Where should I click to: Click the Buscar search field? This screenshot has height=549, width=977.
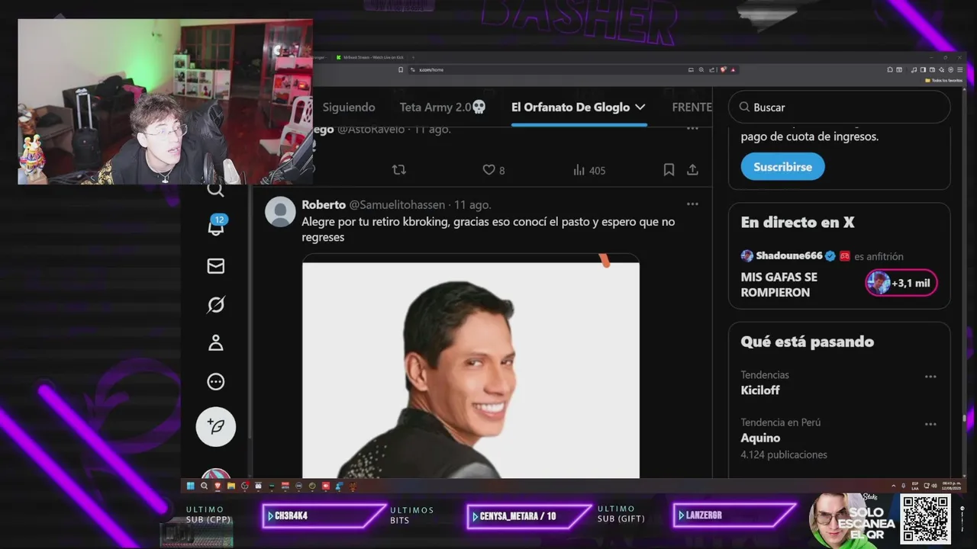coord(840,108)
